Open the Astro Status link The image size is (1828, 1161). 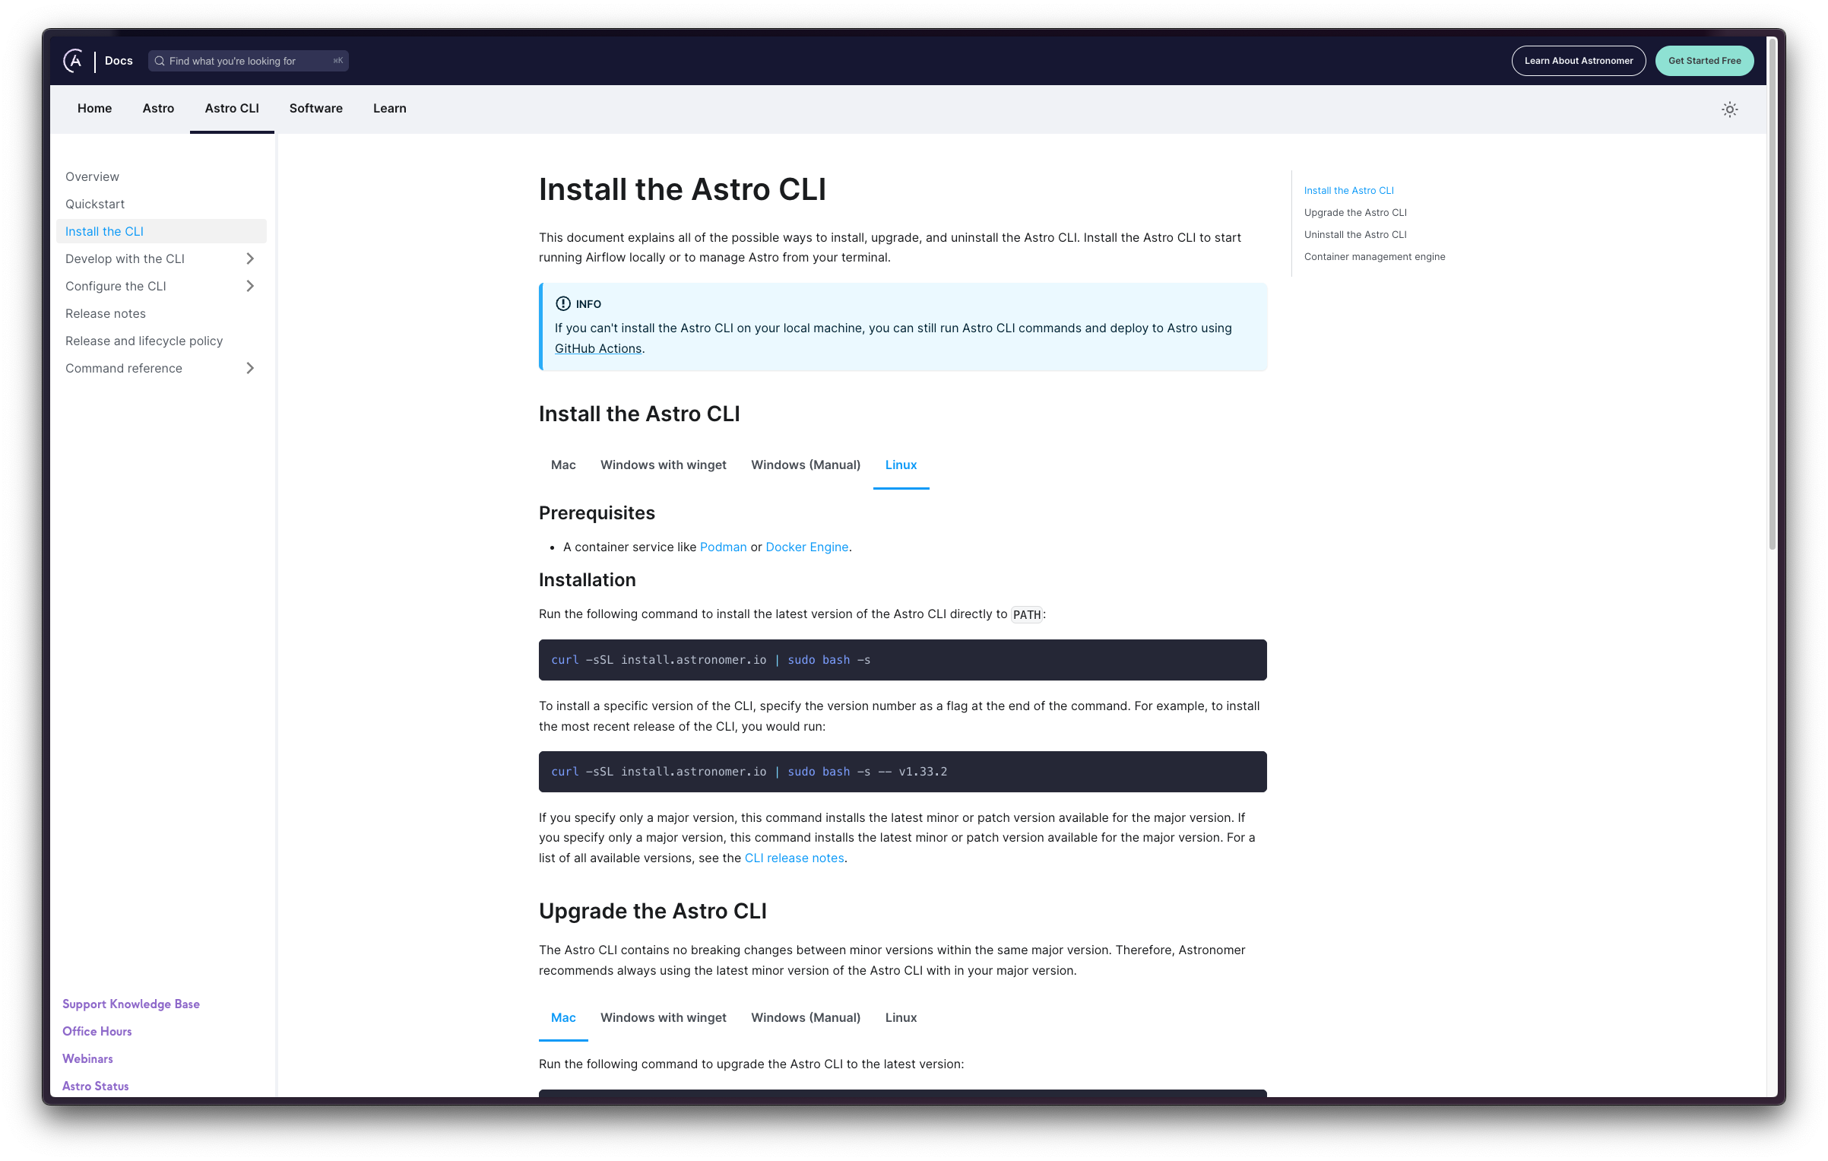95,1086
